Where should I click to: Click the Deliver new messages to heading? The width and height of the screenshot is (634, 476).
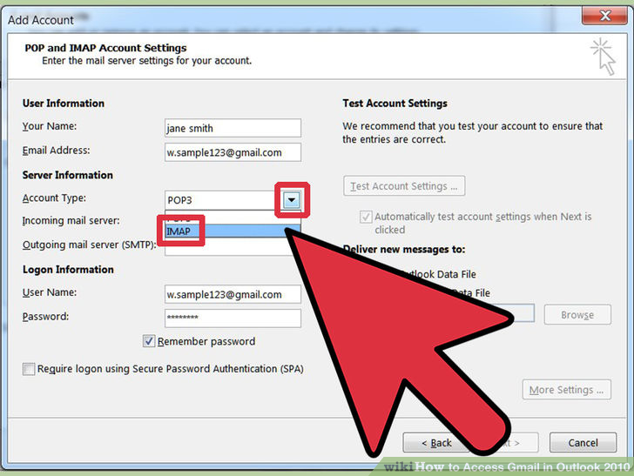(x=404, y=250)
